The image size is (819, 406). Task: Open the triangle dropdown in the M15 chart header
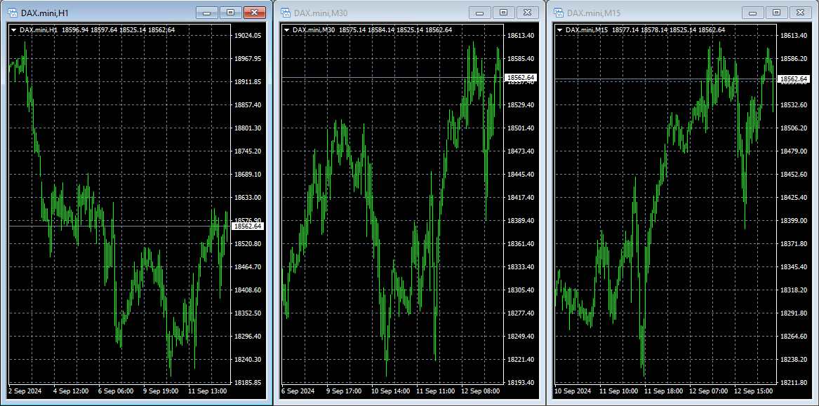pyautogui.click(x=559, y=30)
